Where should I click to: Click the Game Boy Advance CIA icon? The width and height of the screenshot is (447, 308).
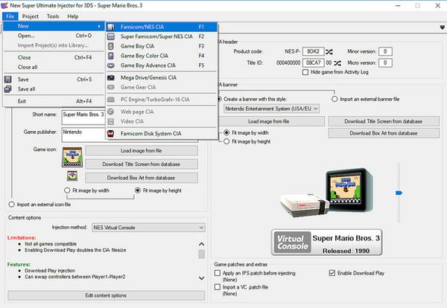(x=111, y=65)
